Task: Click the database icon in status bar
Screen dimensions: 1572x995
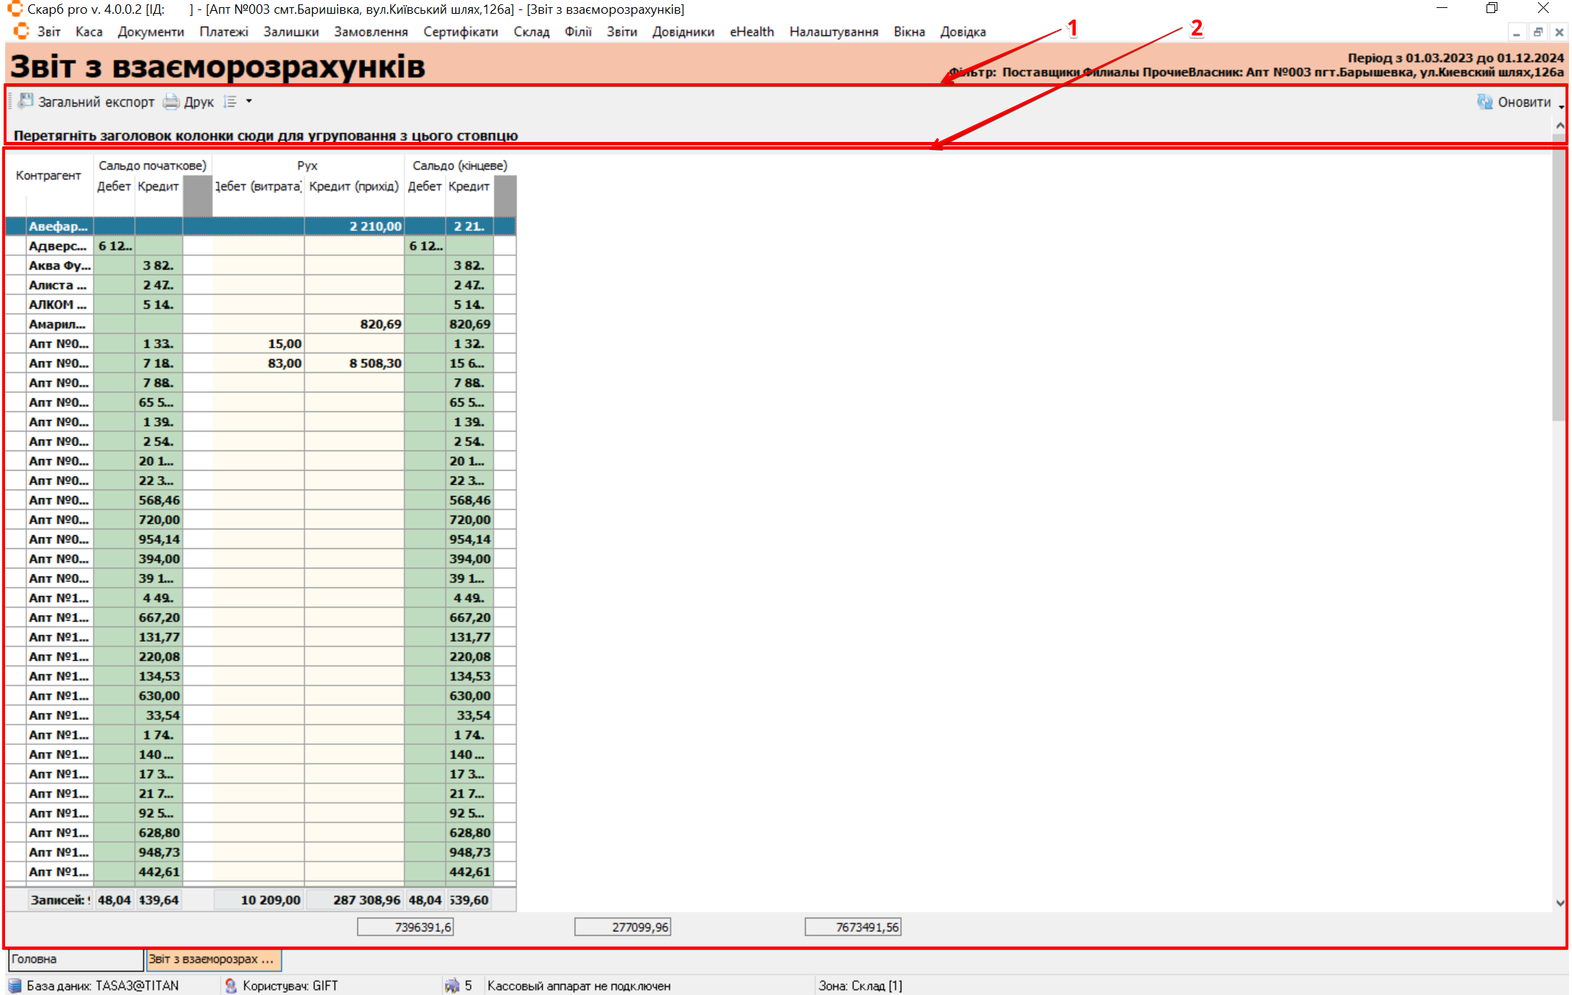Action: (x=14, y=986)
